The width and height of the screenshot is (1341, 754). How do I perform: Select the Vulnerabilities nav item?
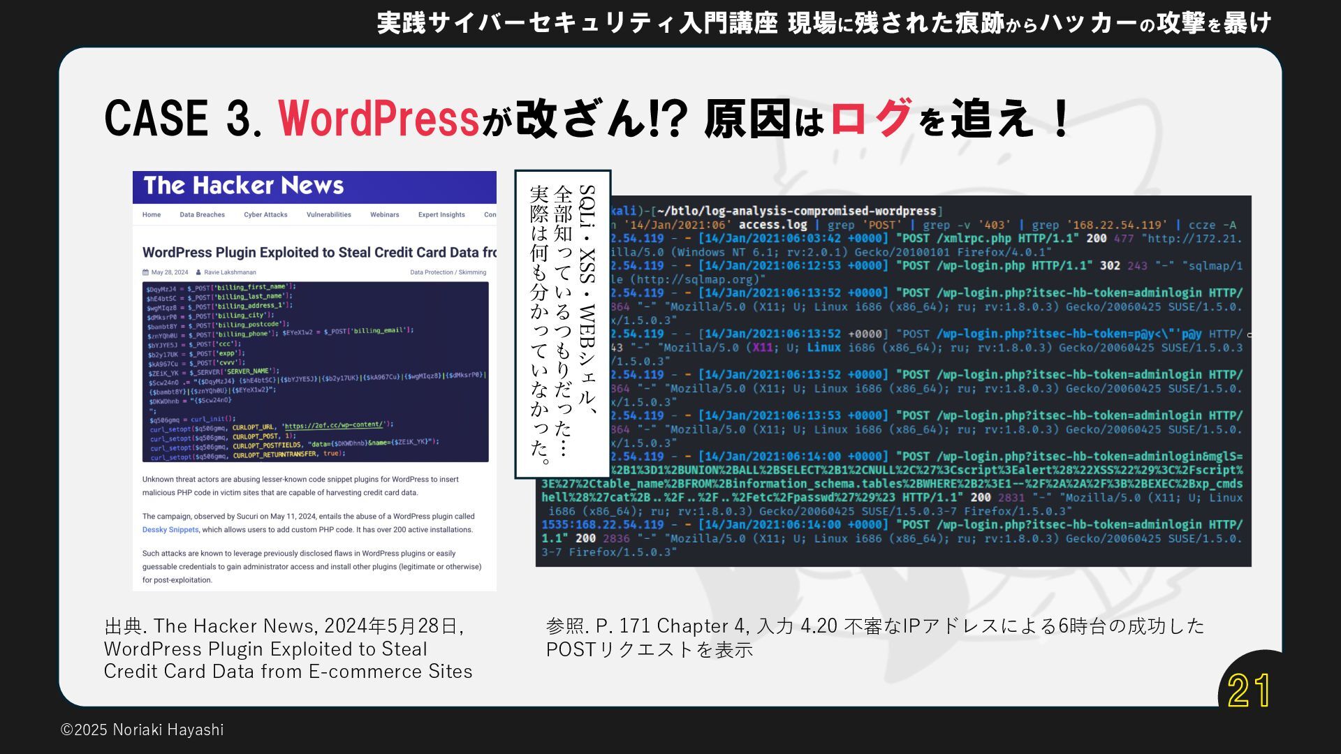[x=328, y=215]
